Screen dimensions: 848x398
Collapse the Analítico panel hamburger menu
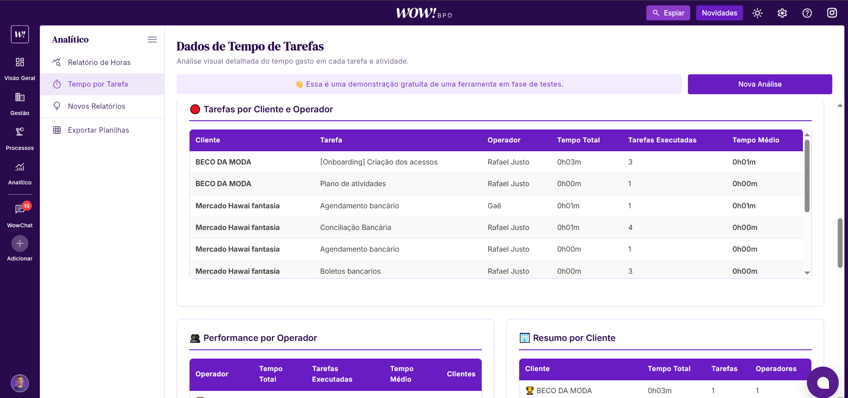152,39
